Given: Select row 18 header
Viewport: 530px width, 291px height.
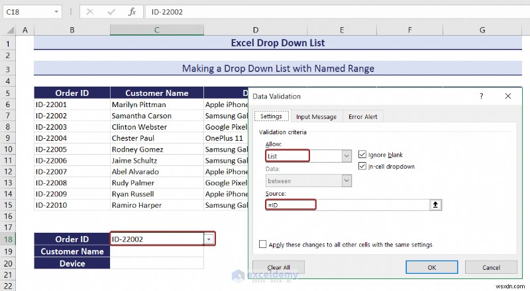Looking at the screenshot, I should click(x=8, y=239).
